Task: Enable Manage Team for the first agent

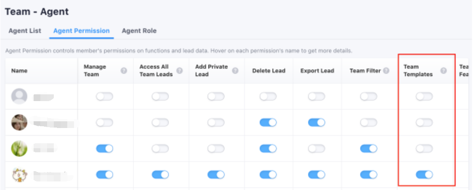Action: [104, 97]
